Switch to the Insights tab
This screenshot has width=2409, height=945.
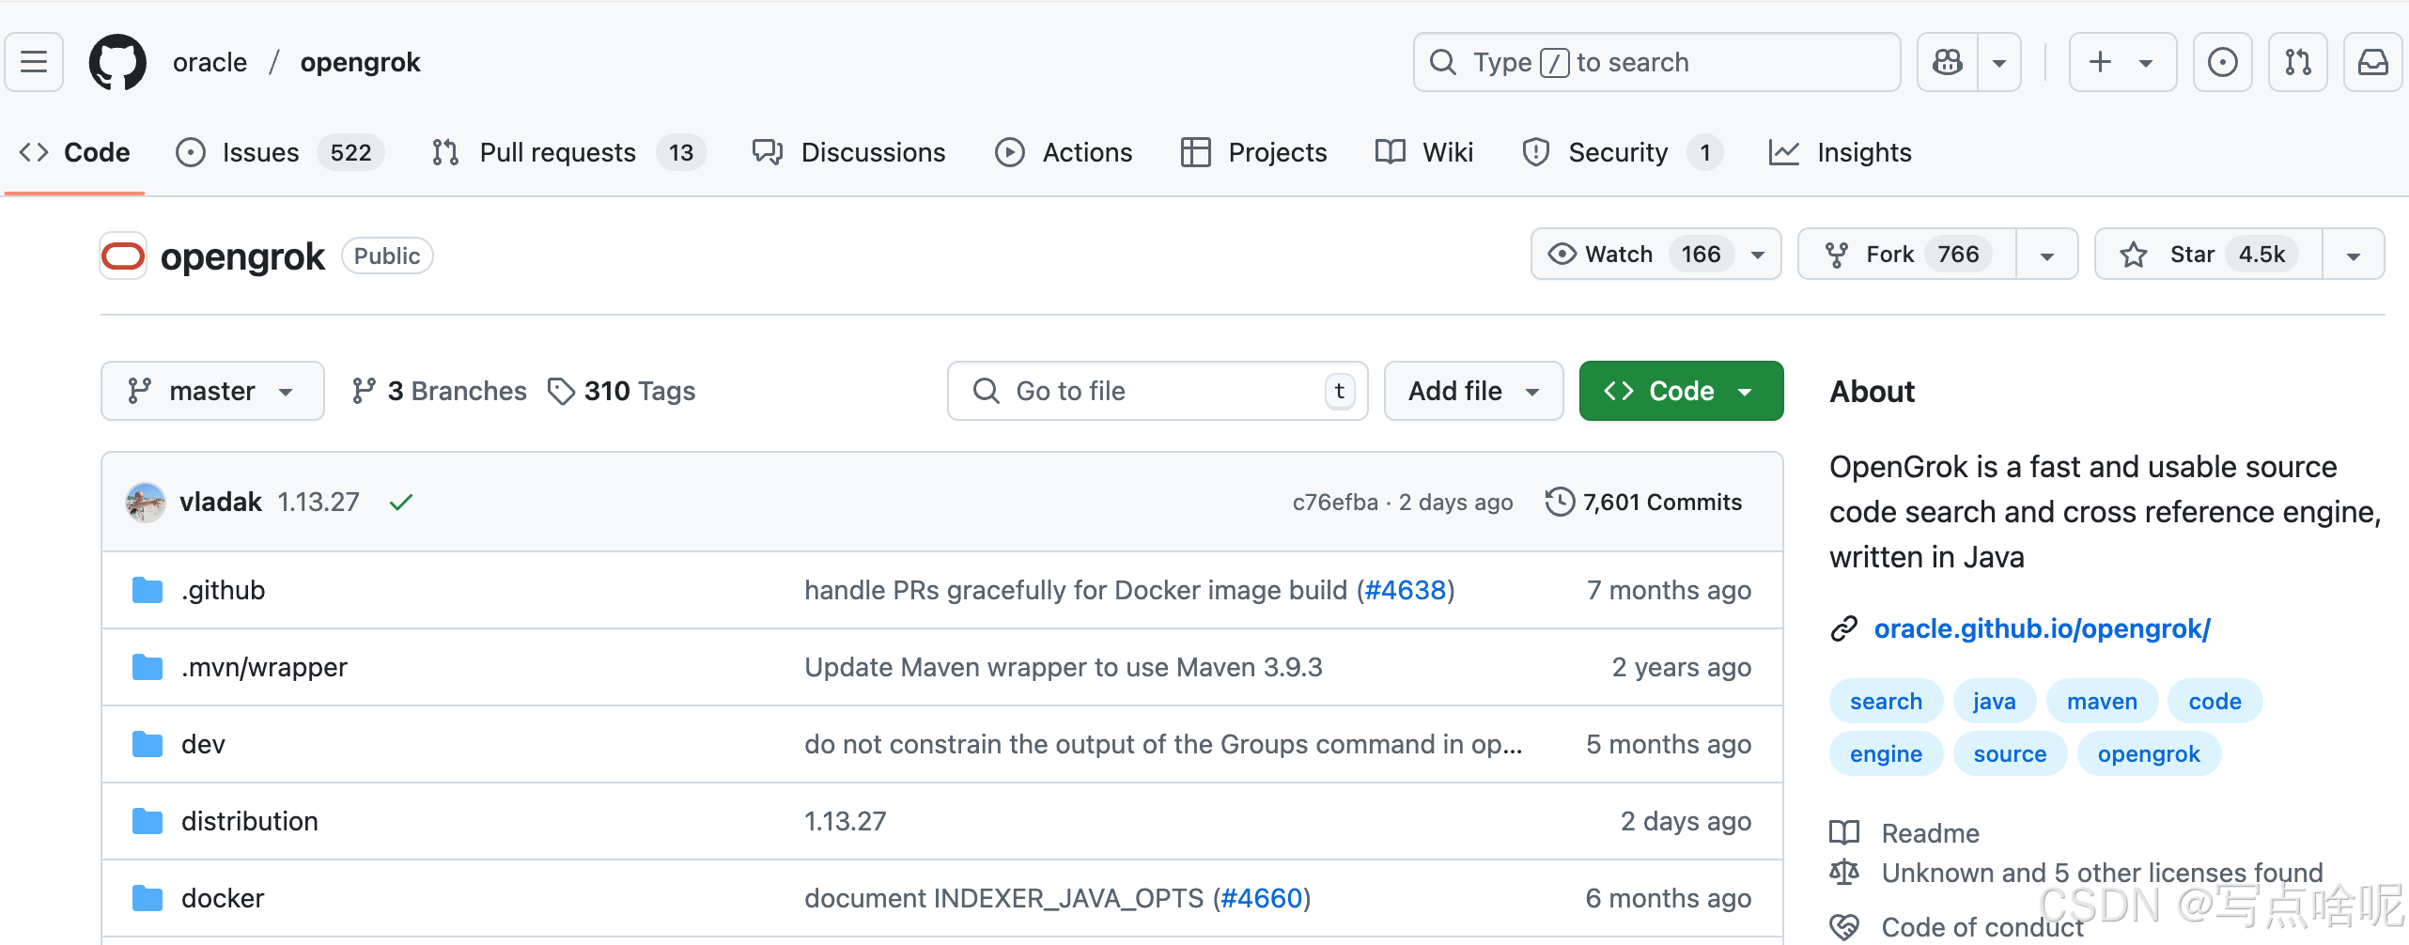coord(1840,152)
